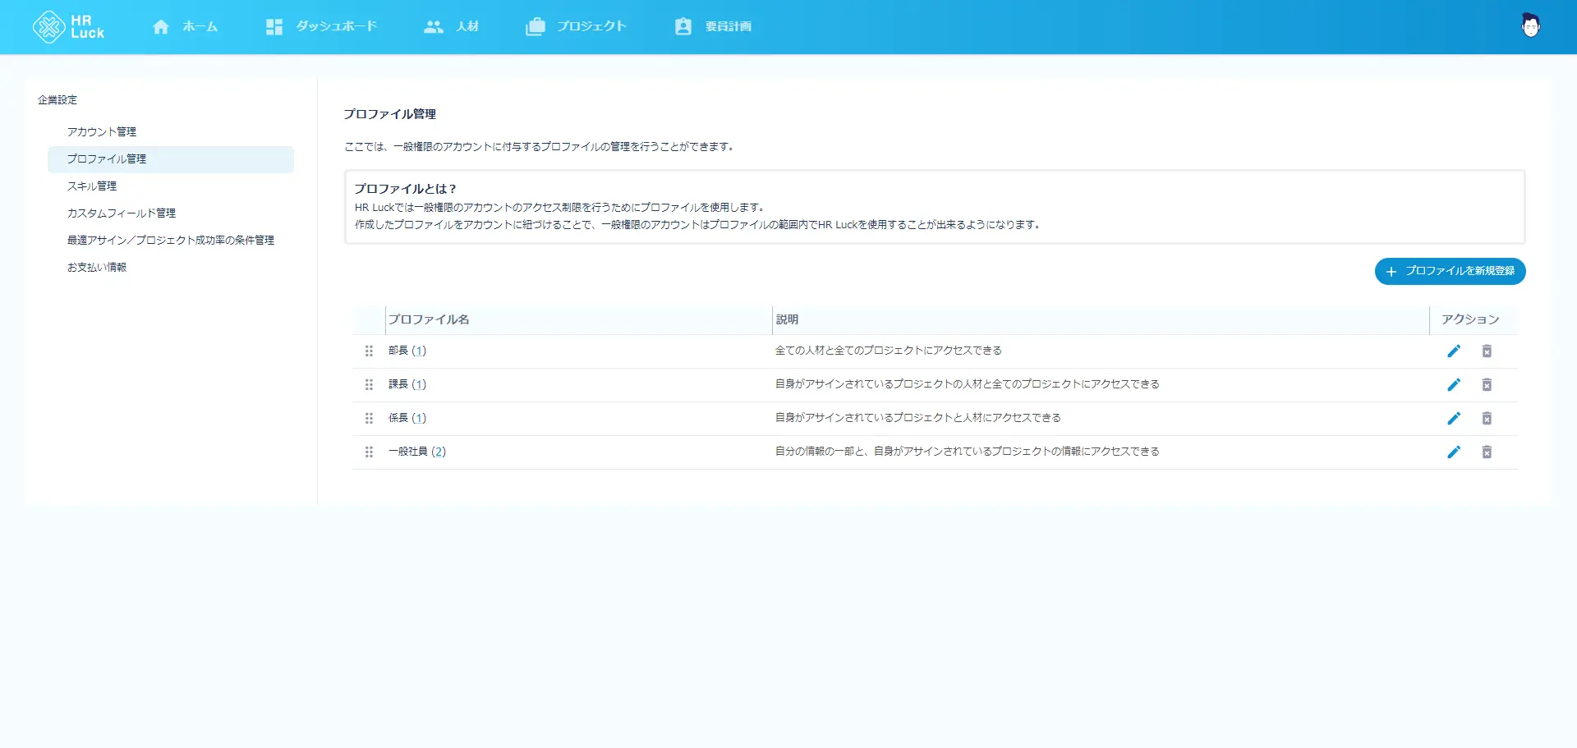Open 要員計画 in the top navigation
Viewport: 1577px width, 748px height.
pyautogui.click(x=729, y=27)
